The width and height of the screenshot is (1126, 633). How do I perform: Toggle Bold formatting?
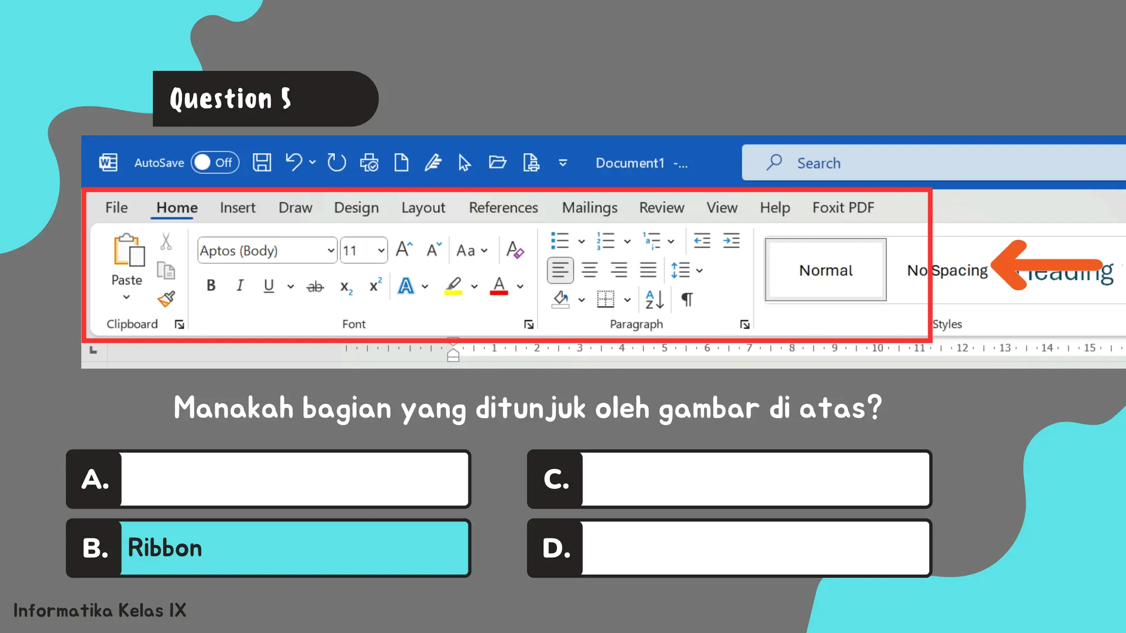point(211,286)
